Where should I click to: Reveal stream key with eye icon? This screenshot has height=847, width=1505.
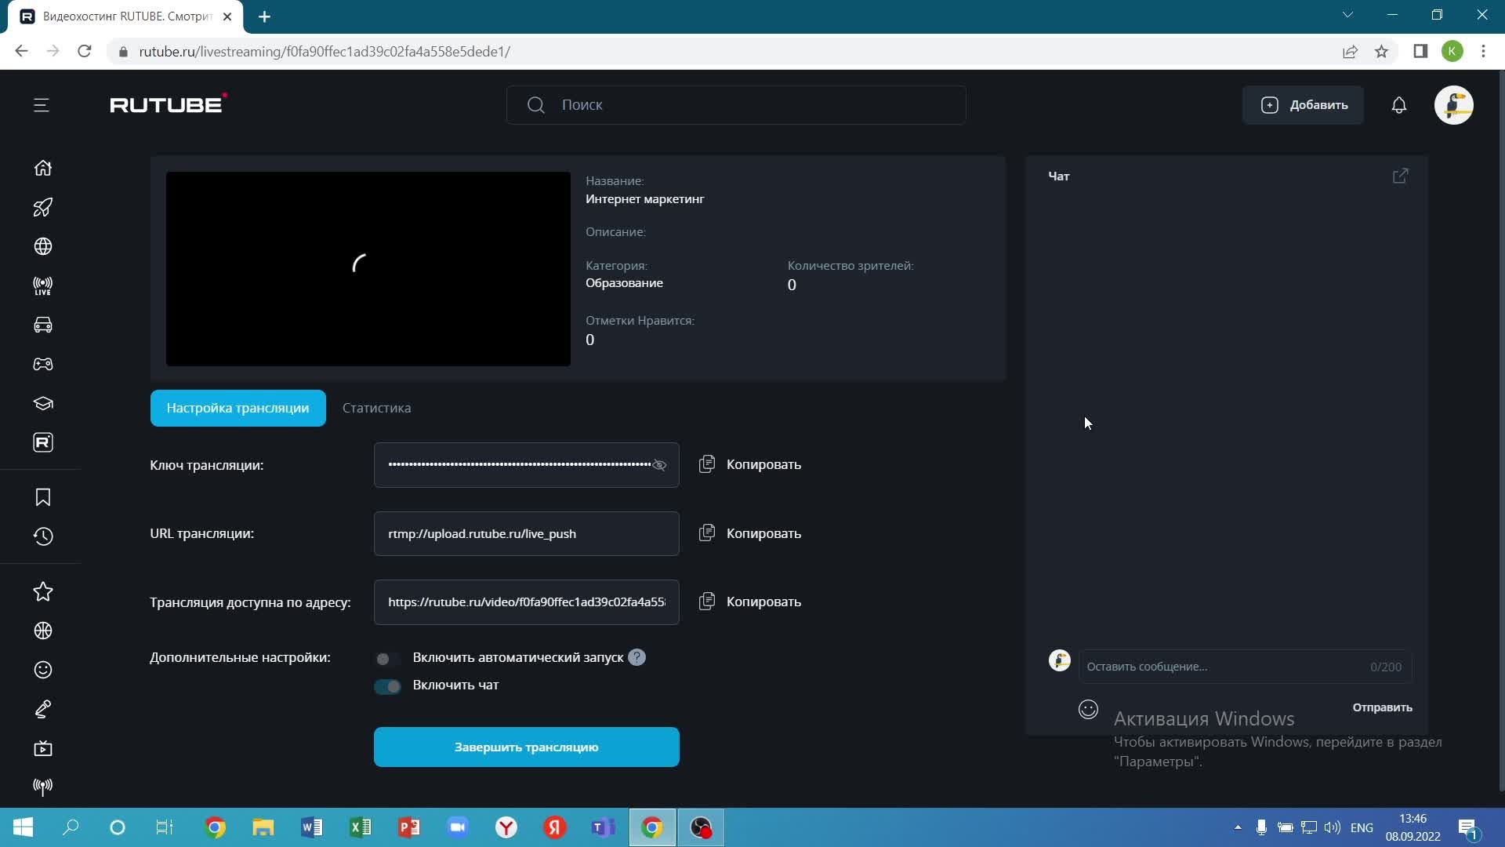tap(659, 465)
